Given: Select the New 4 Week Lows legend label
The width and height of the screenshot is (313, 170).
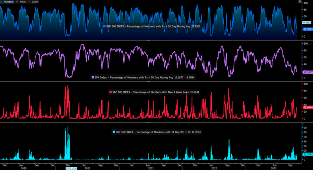Looking at the screenshot, I should [154, 92].
